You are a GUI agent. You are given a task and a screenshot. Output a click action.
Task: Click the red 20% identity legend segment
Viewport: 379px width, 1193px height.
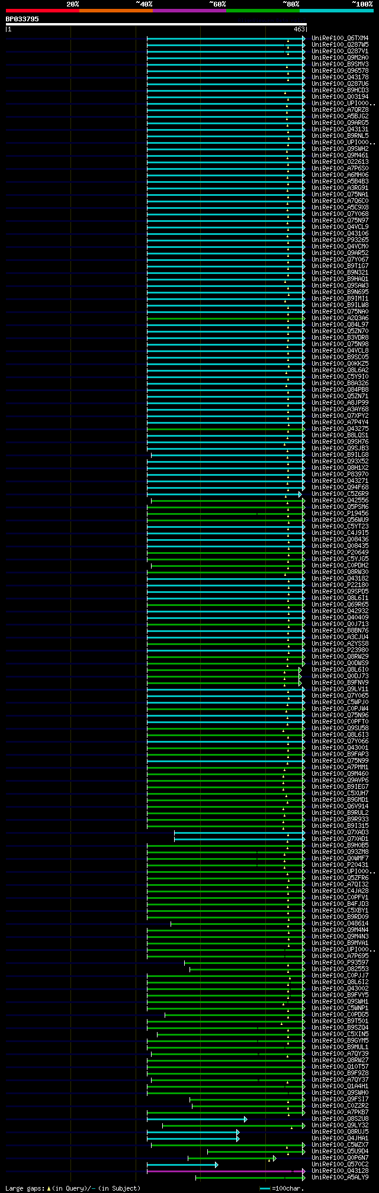43,11
